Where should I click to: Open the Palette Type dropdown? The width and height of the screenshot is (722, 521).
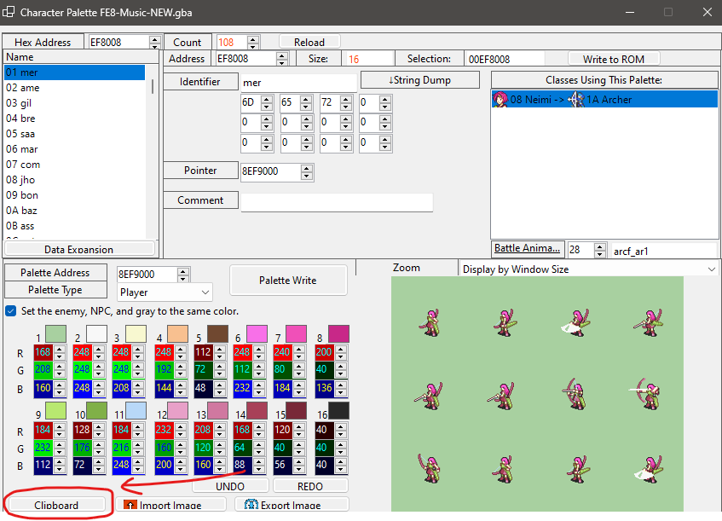coord(165,292)
